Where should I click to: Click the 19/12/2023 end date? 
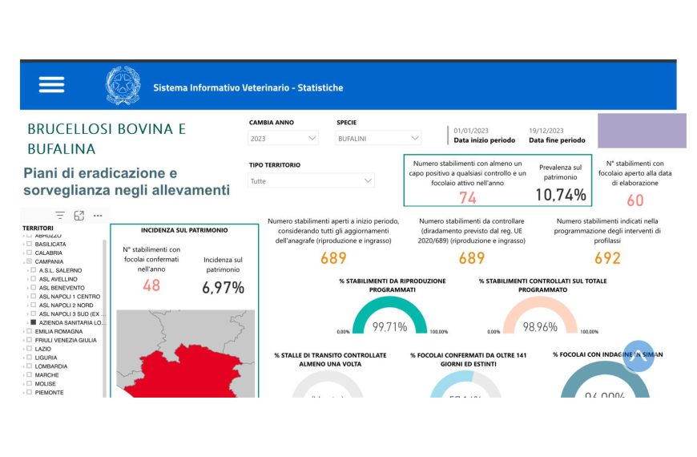click(546, 131)
